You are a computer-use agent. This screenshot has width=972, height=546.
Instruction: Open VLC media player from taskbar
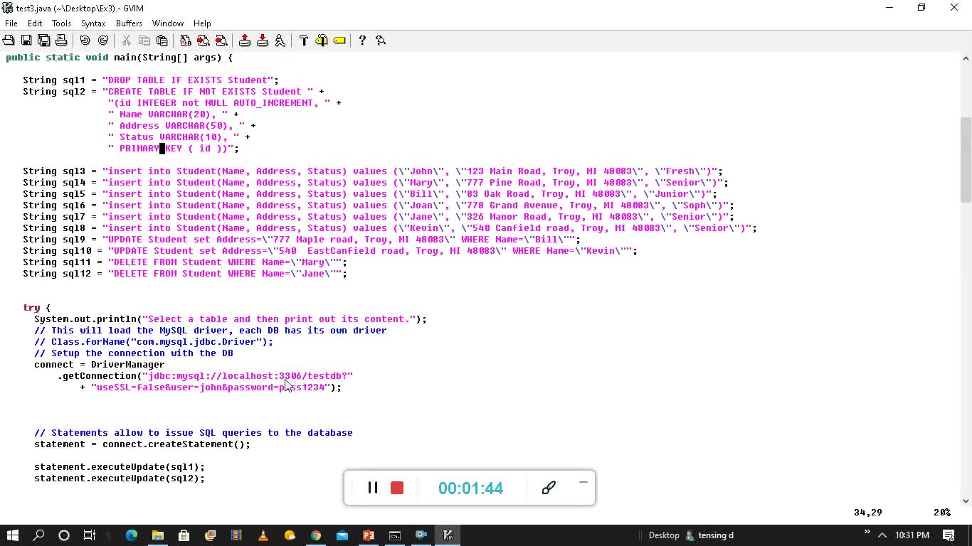coord(263,535)
